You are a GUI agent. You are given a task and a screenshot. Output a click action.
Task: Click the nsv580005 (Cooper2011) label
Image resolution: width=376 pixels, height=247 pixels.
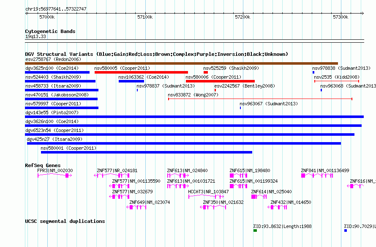tap(122, 68)
